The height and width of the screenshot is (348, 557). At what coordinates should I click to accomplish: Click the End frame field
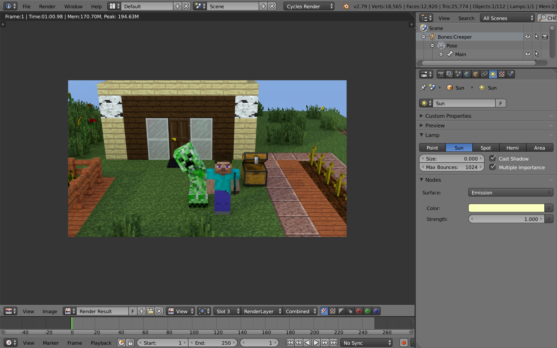click(x=213, y=343)
